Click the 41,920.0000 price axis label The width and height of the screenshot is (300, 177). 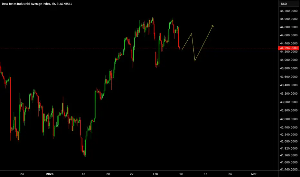pyautogui.click(x=289, y=148)
